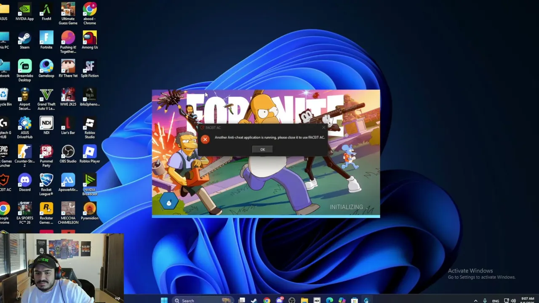Open NDI from the taskbar
This screenshot has width=539, height=303.
pos(317,300)
